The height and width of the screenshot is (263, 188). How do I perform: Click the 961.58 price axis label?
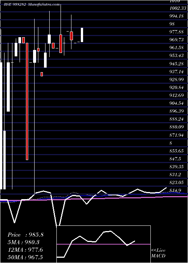pos(177,48)
